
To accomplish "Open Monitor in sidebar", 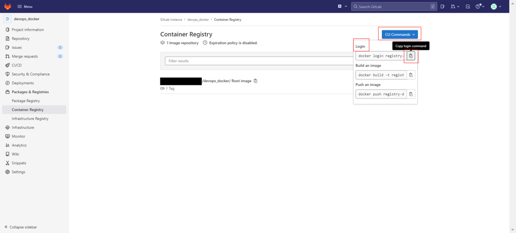I will [x=18, y=137].
